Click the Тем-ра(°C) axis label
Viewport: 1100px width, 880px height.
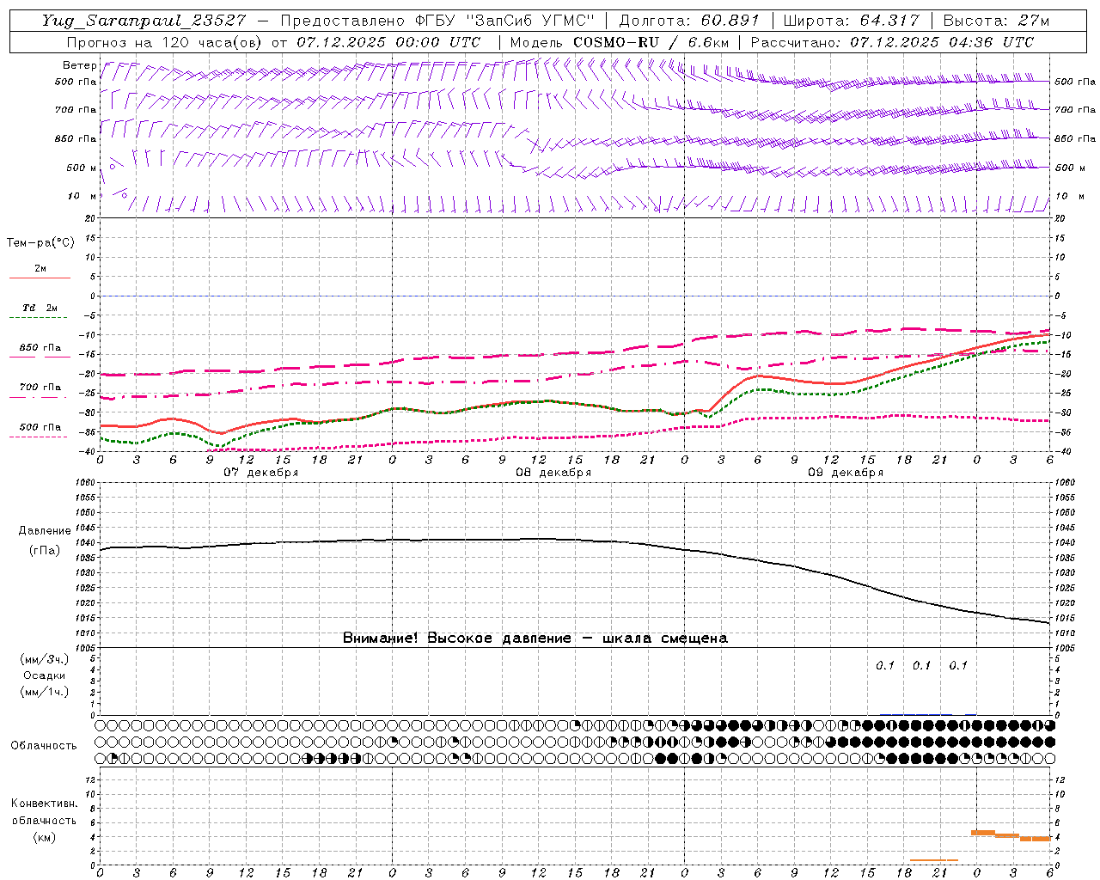(x=40, y=243)
